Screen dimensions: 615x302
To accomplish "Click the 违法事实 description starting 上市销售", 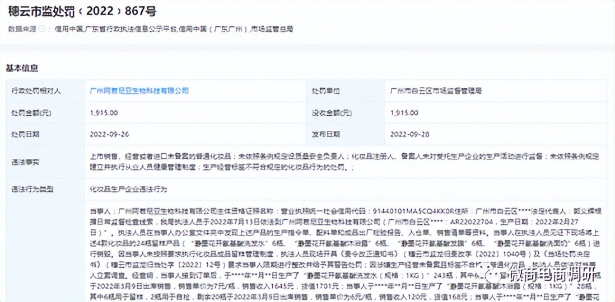I will [x=345, y=162].
